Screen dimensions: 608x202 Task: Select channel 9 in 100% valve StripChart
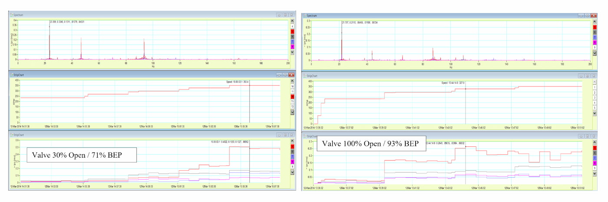pyautogui.click(x=595, y=168)
